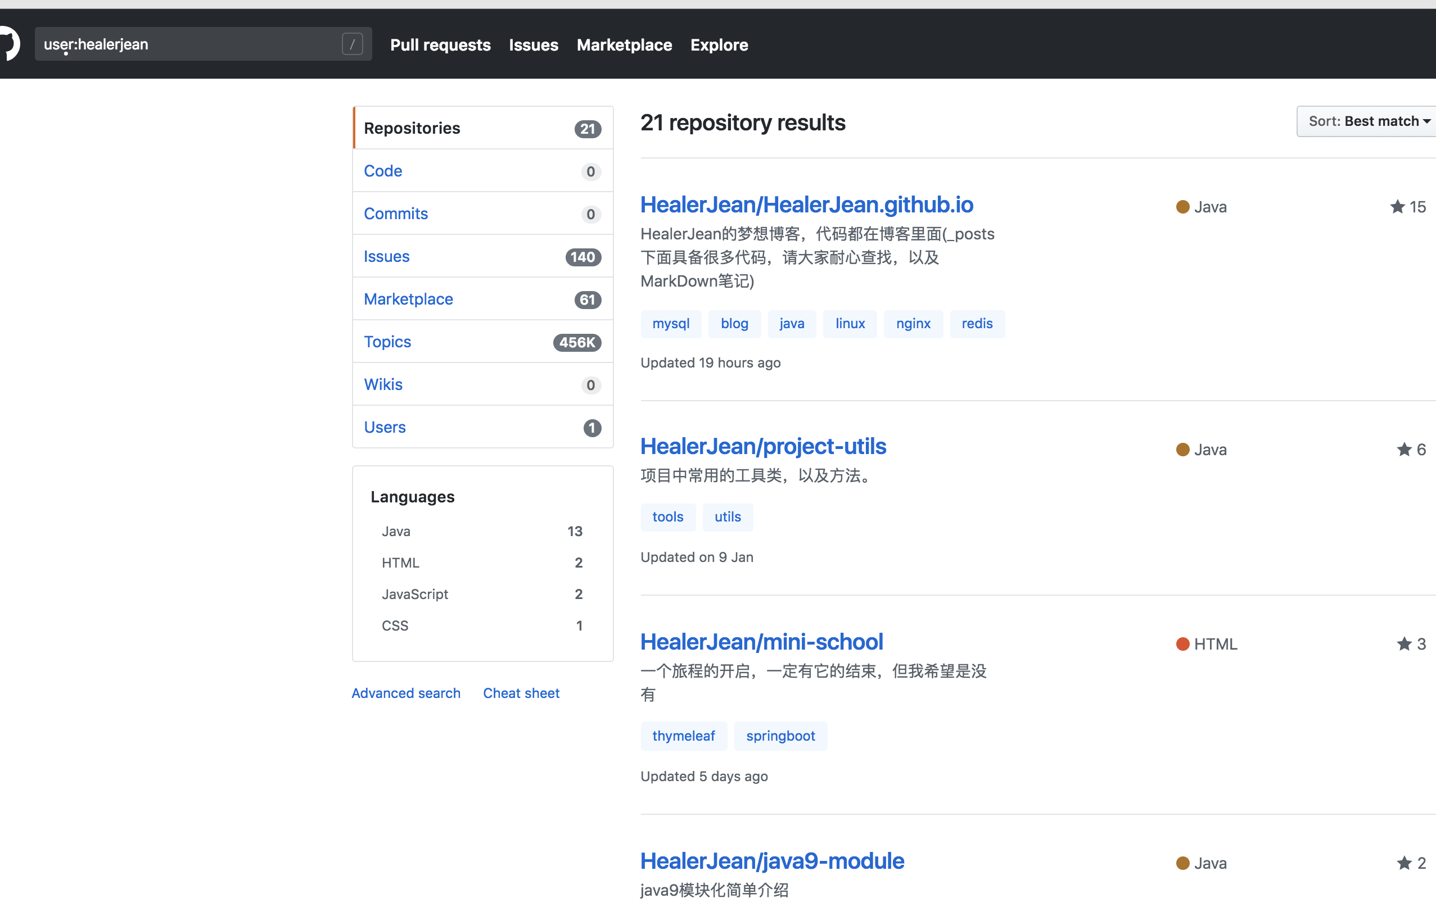Image resolution: width=1436 pixels, height=907 pixels.
Task: Click the star icon for project-utils
Action: point(1404,450)
